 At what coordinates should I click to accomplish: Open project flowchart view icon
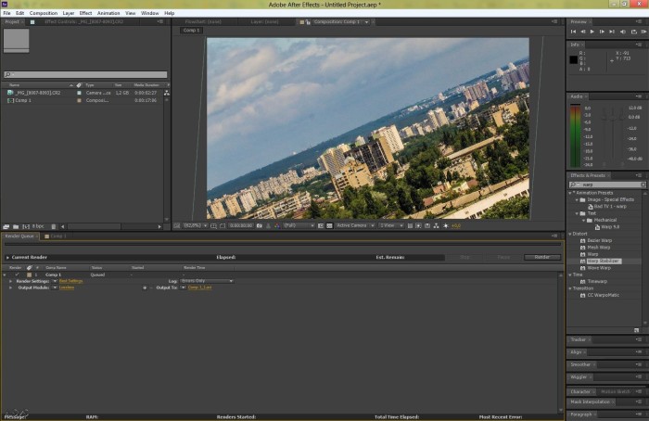(166, 93)
